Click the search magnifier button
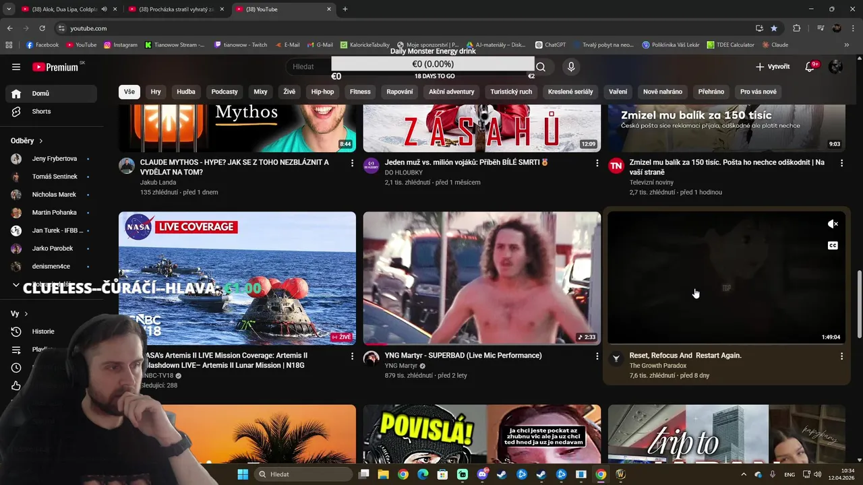 tap(541, 67)
